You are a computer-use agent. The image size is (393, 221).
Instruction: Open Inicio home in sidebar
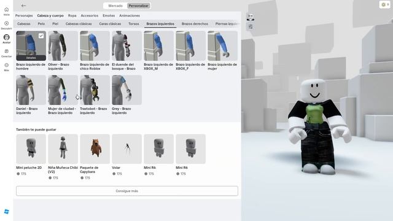tap(7, 12)
